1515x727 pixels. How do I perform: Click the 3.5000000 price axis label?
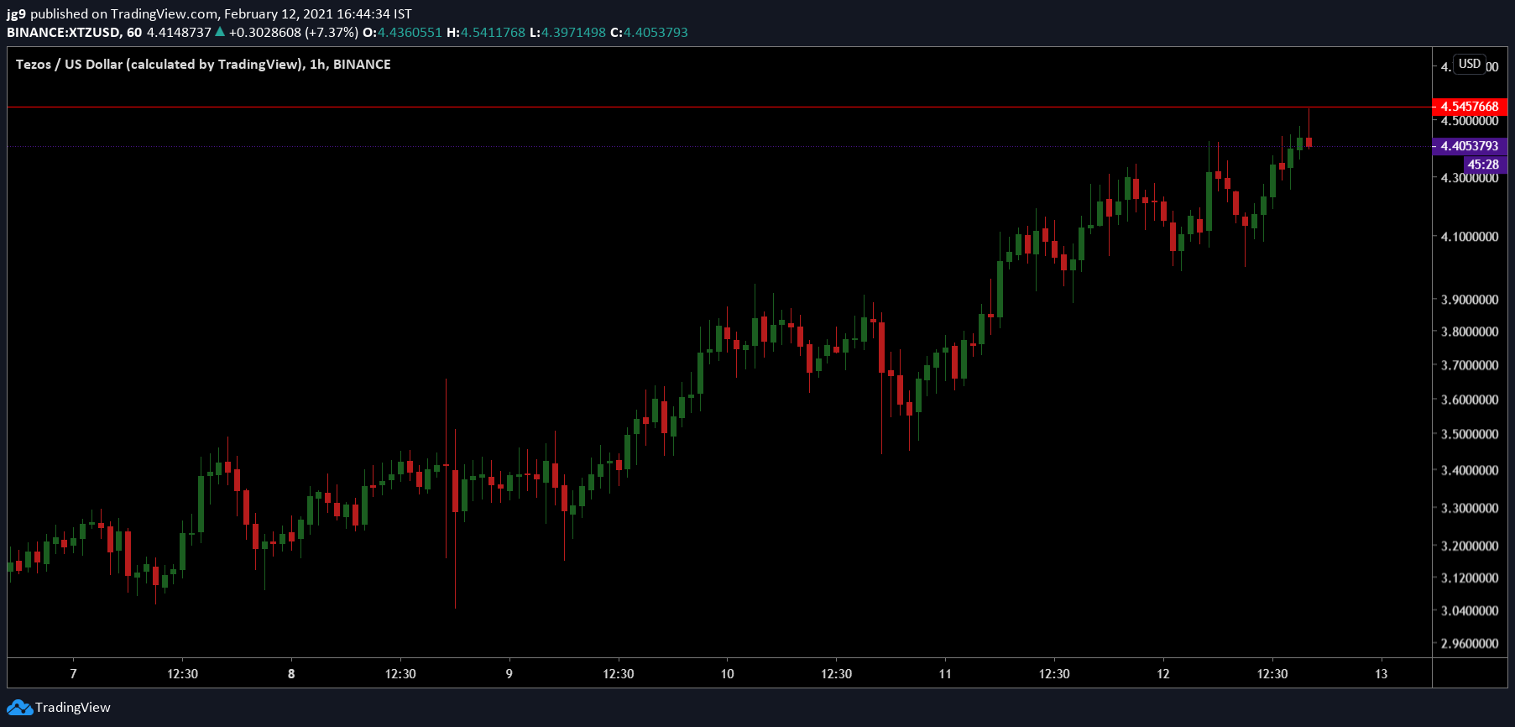click(1470, 434)
